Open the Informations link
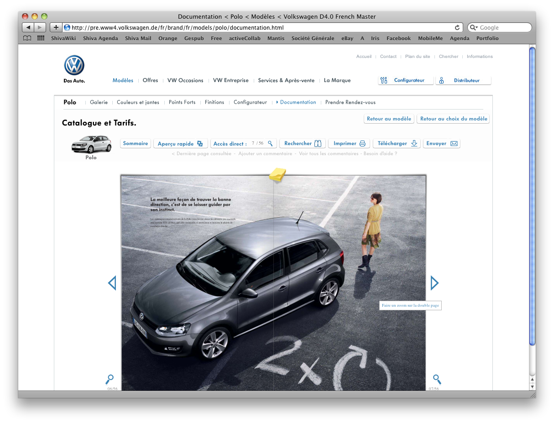 point(480,57)
